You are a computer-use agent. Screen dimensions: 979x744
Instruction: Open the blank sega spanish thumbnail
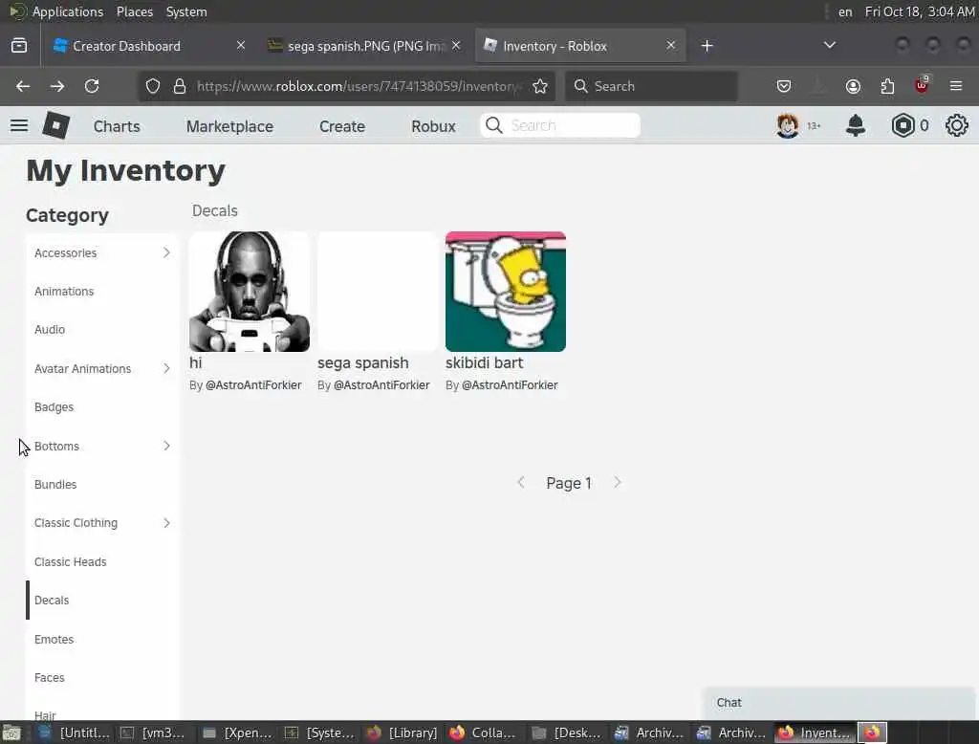377,292
